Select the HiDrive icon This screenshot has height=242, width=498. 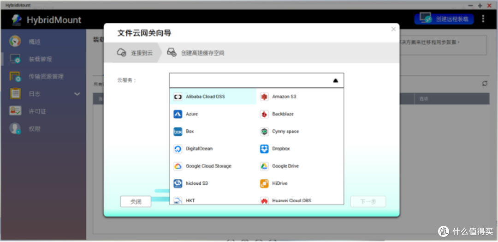pyautogui.click(x=264, y=183)
